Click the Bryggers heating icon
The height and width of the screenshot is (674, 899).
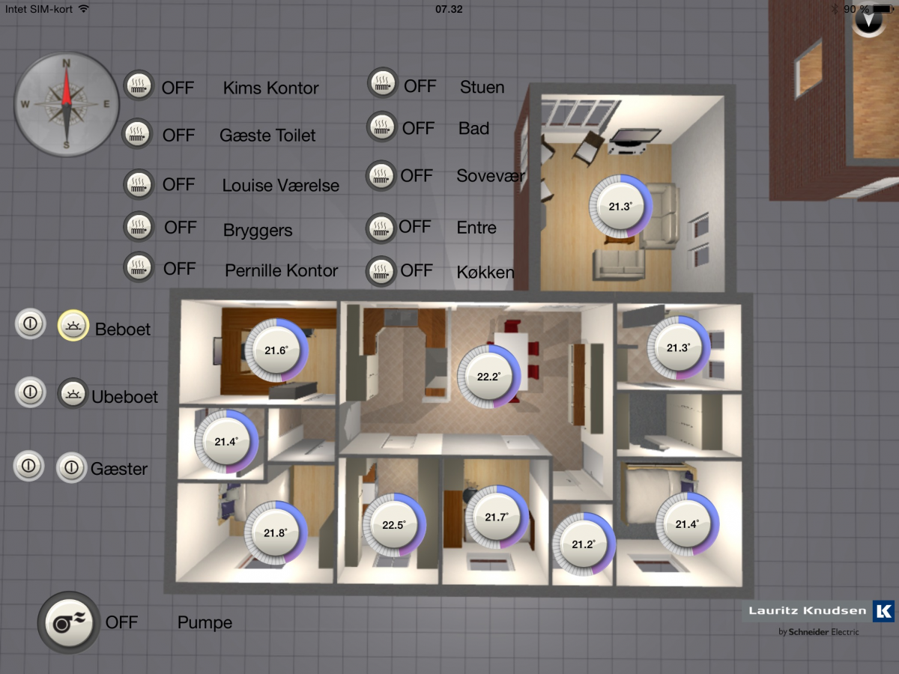pyautogui.click(x=139, y=227)
